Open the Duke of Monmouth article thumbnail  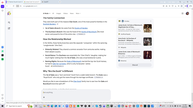click(x=147, y=28)
